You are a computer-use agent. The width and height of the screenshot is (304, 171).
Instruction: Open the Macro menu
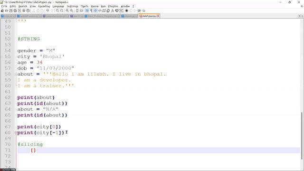tap(95, 6)
